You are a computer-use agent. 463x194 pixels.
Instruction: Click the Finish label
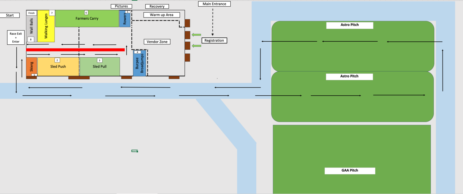coord(31,13)
